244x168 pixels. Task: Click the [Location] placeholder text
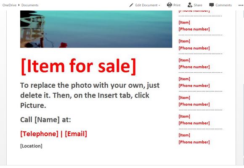coord(31,146)
